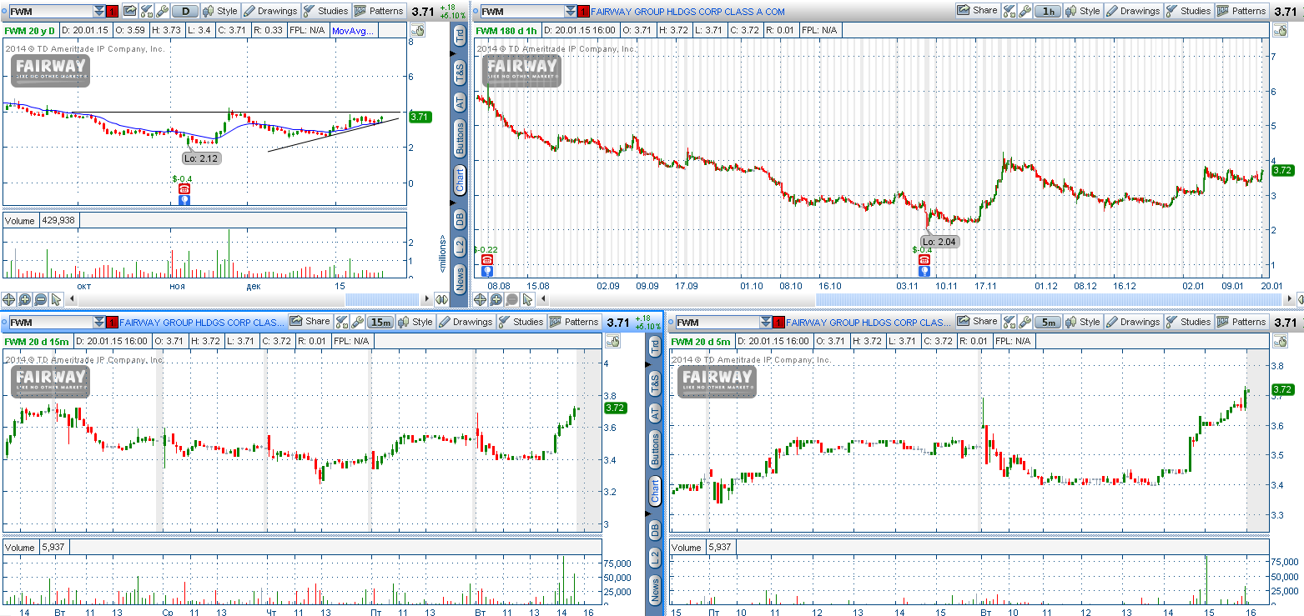Image resolution: width=1304 pixels, height=616 pixels.
Task: Select pointer cursor tool under daily chart
Action: (57, 299)
